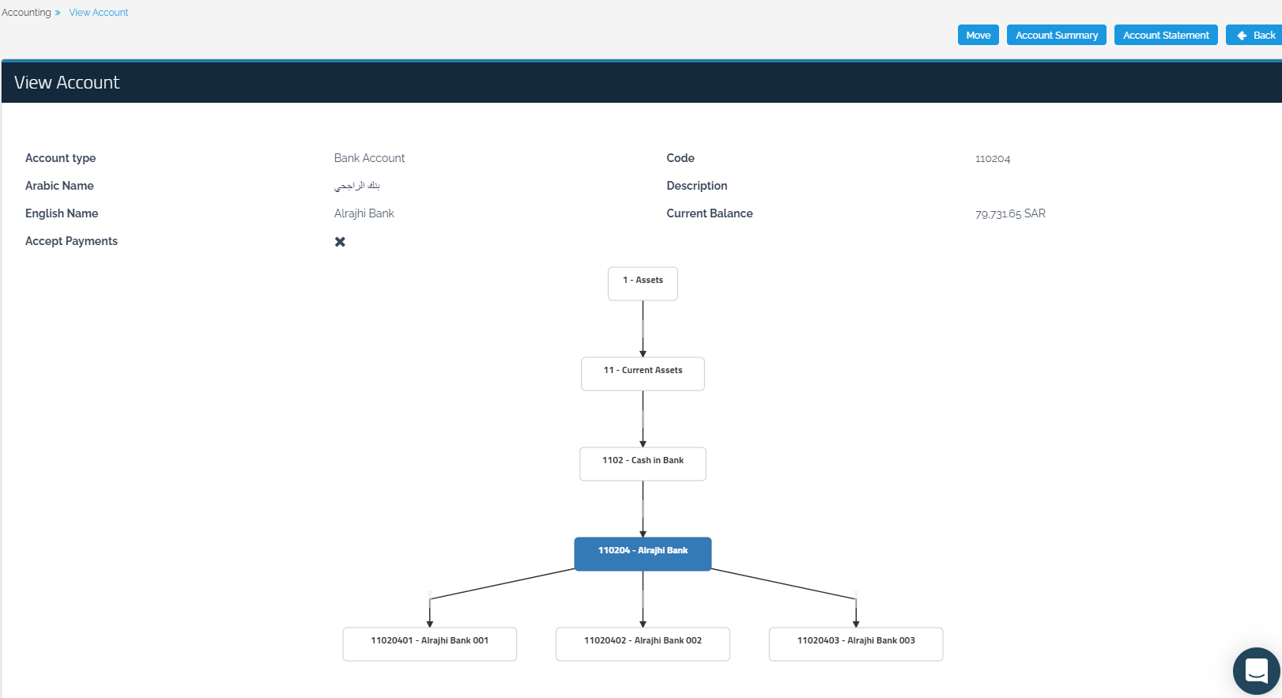This screenshot has height=698, width=1282.
Task: Open the chat support widget icon
Action: pyautogui.click(x=1256, y=670)
